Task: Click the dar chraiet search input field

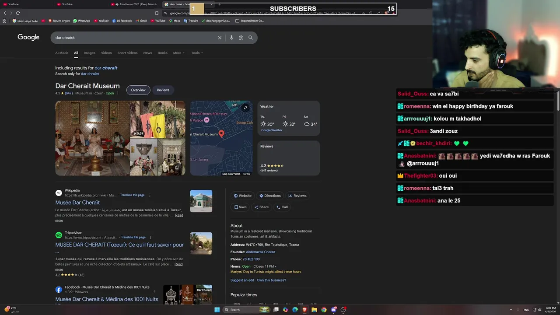Action: [x=135, y=38]
